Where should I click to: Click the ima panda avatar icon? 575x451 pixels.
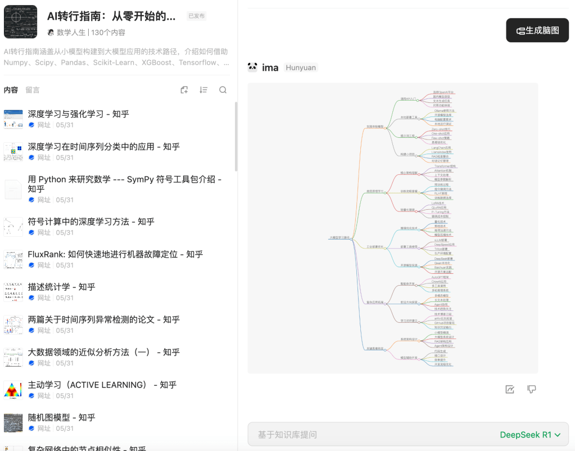point(253,67)
